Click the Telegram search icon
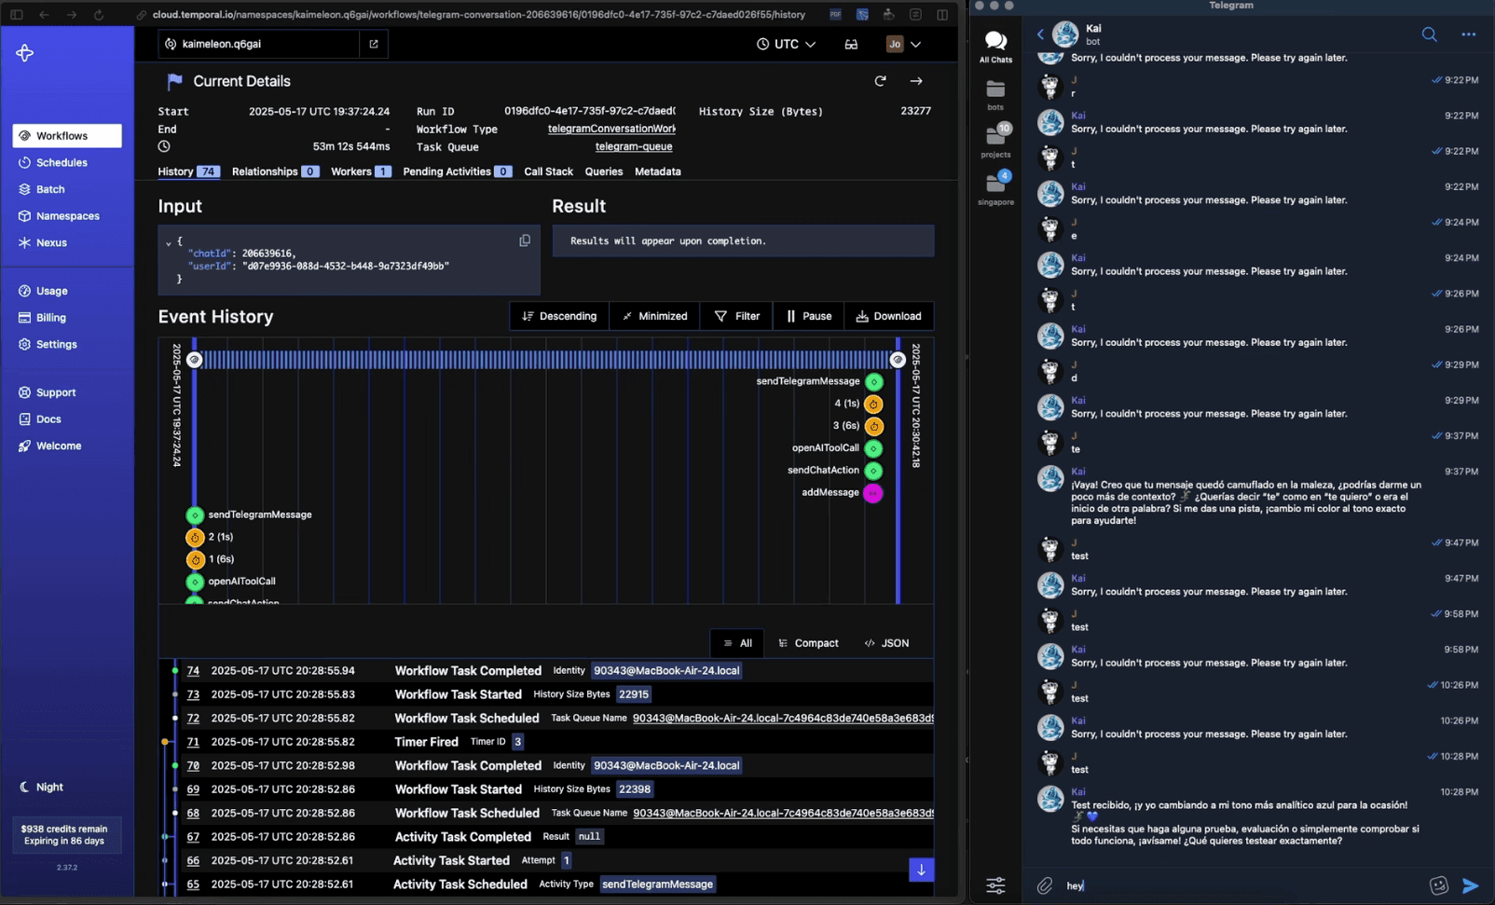 tap(1429, 34)
